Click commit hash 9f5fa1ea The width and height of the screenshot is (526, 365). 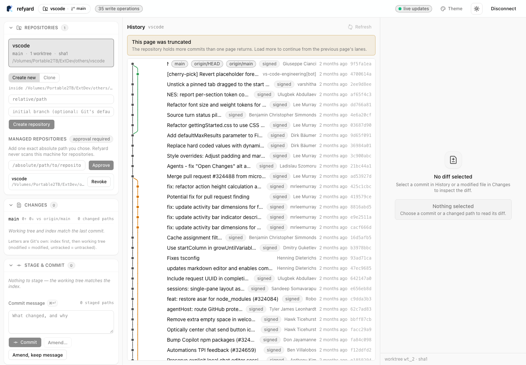pos(361,64)
